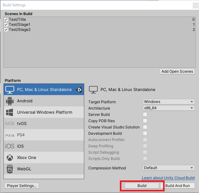Click the Universal Windows Platform logo icon

9,112
